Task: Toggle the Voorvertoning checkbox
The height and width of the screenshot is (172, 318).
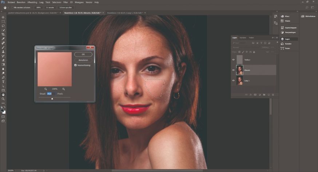Action: tap(75, 65)
